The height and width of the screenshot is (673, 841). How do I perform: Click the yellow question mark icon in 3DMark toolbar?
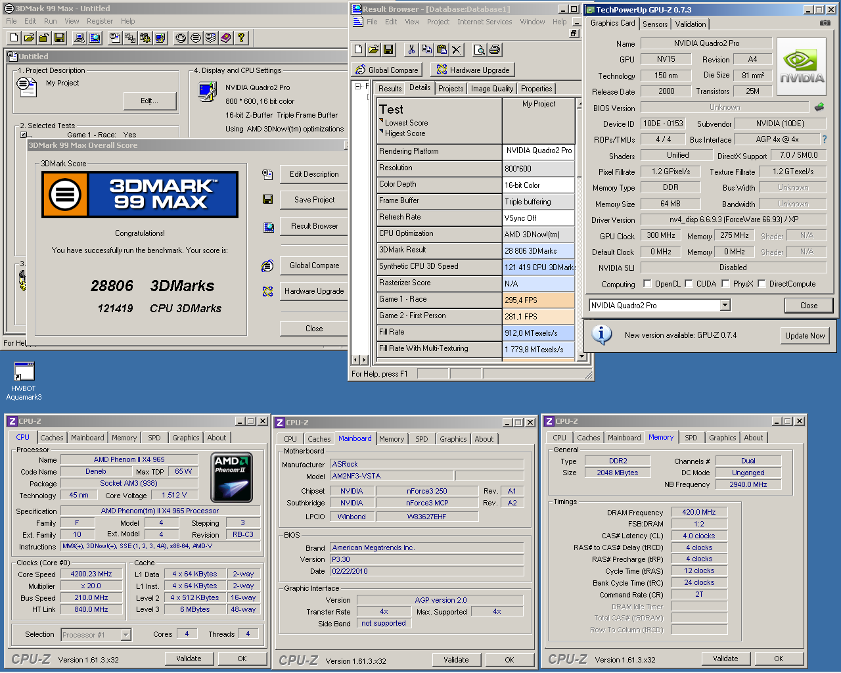click(x=241, y=38)
